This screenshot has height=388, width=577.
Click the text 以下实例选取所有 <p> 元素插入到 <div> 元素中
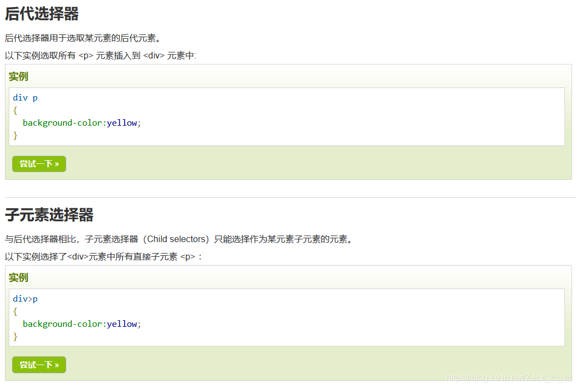(x=101, y=56)
